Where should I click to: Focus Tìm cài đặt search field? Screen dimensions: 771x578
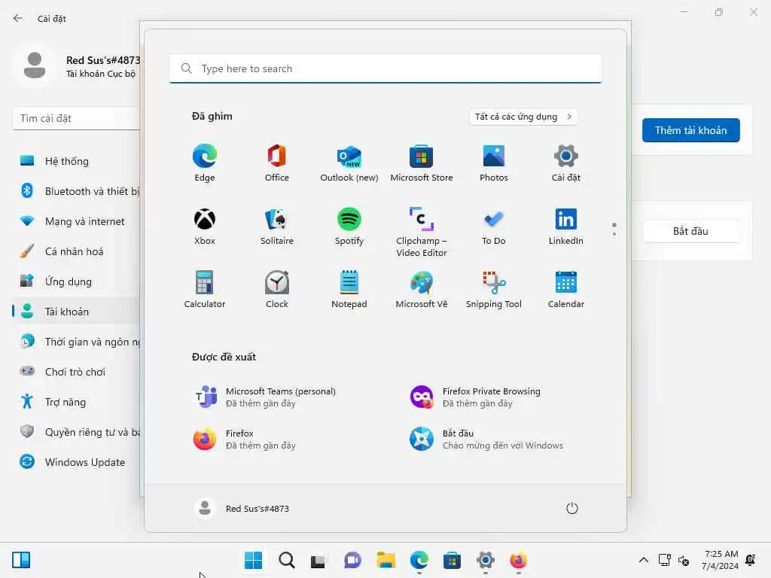(x=77, y=118)
